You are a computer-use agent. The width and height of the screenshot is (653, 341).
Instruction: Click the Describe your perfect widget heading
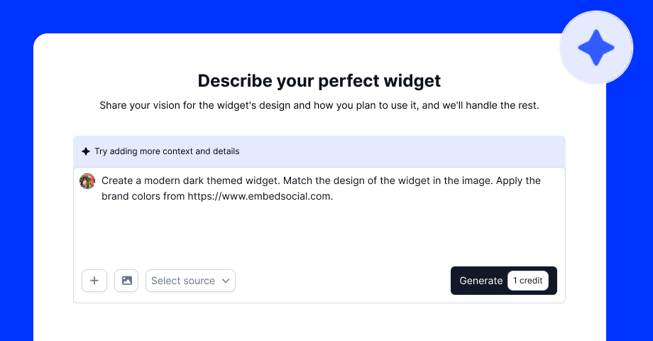[319, 80]
